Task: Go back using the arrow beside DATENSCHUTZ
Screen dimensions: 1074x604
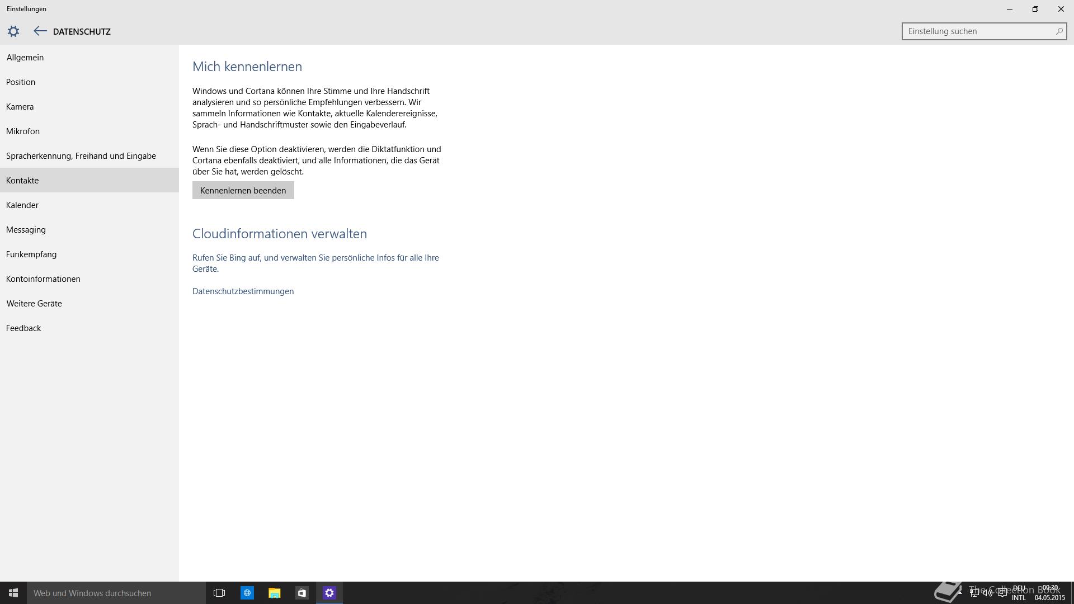Action: [40, 31]
